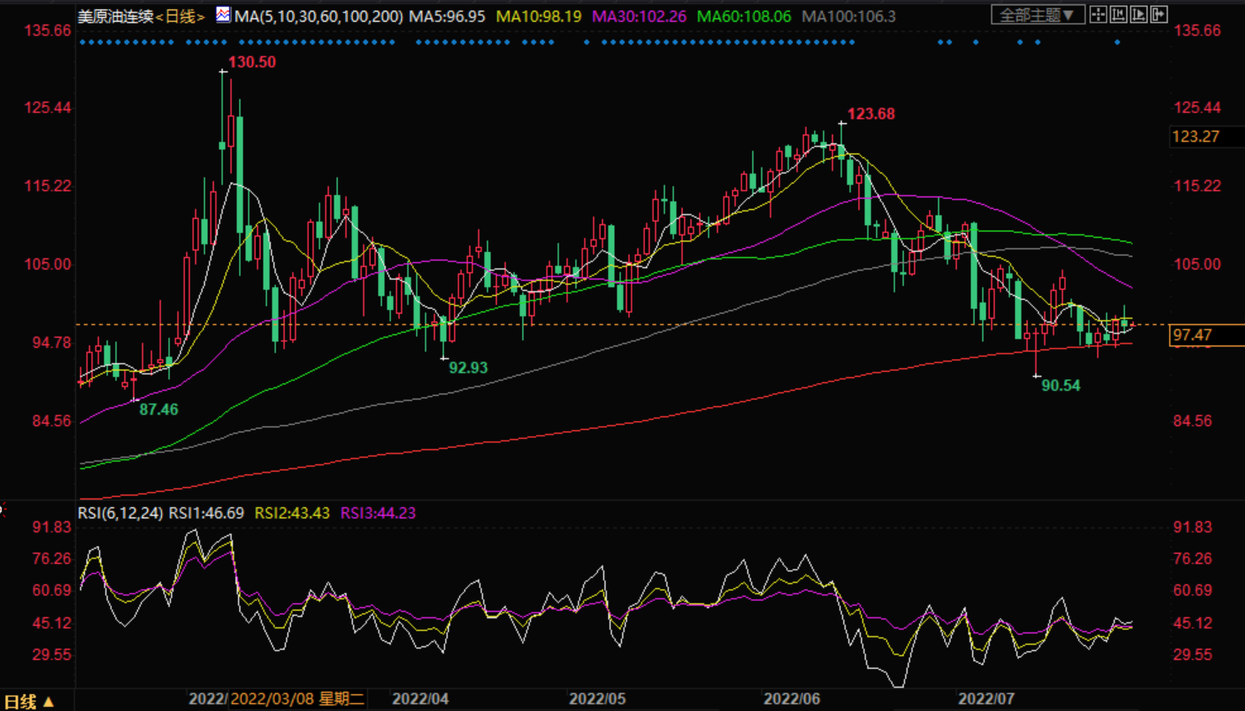Click the 123.27 price tag on right axis

(1196, 136)
